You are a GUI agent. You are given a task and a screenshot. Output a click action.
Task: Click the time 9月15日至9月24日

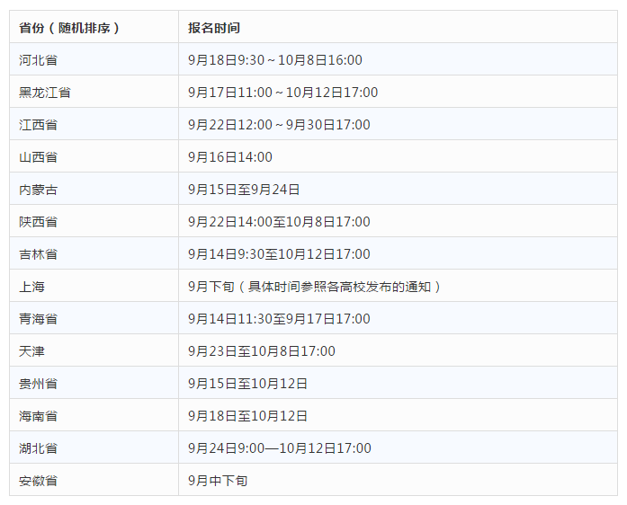click(x=244, y=190)
